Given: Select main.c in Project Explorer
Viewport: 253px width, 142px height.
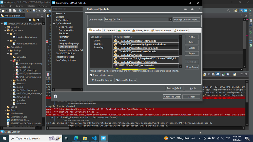Looking at the screenshot, I should 20,87.
